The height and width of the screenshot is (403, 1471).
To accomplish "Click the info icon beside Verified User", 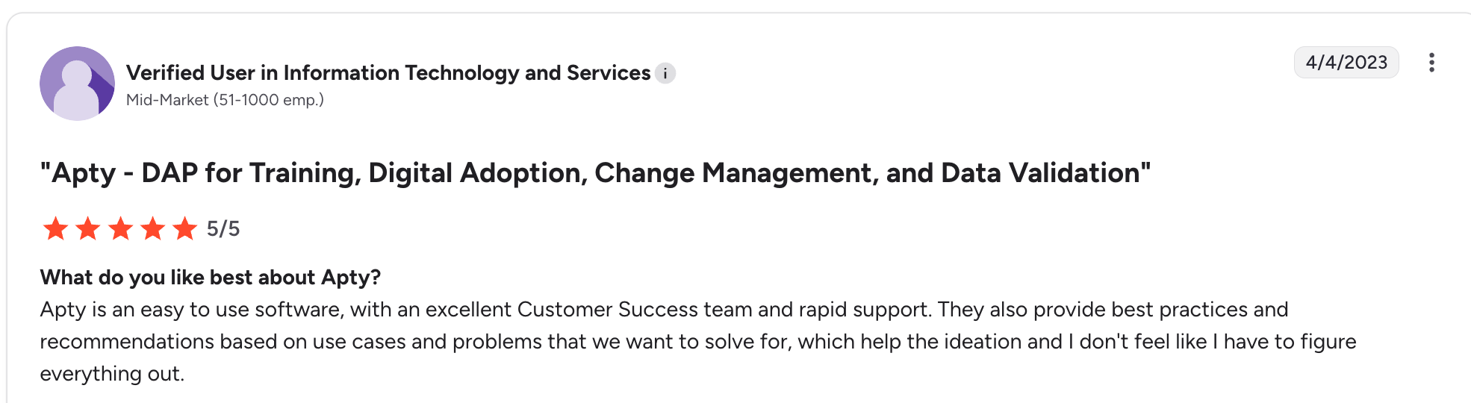I will (x=665, y=74).
